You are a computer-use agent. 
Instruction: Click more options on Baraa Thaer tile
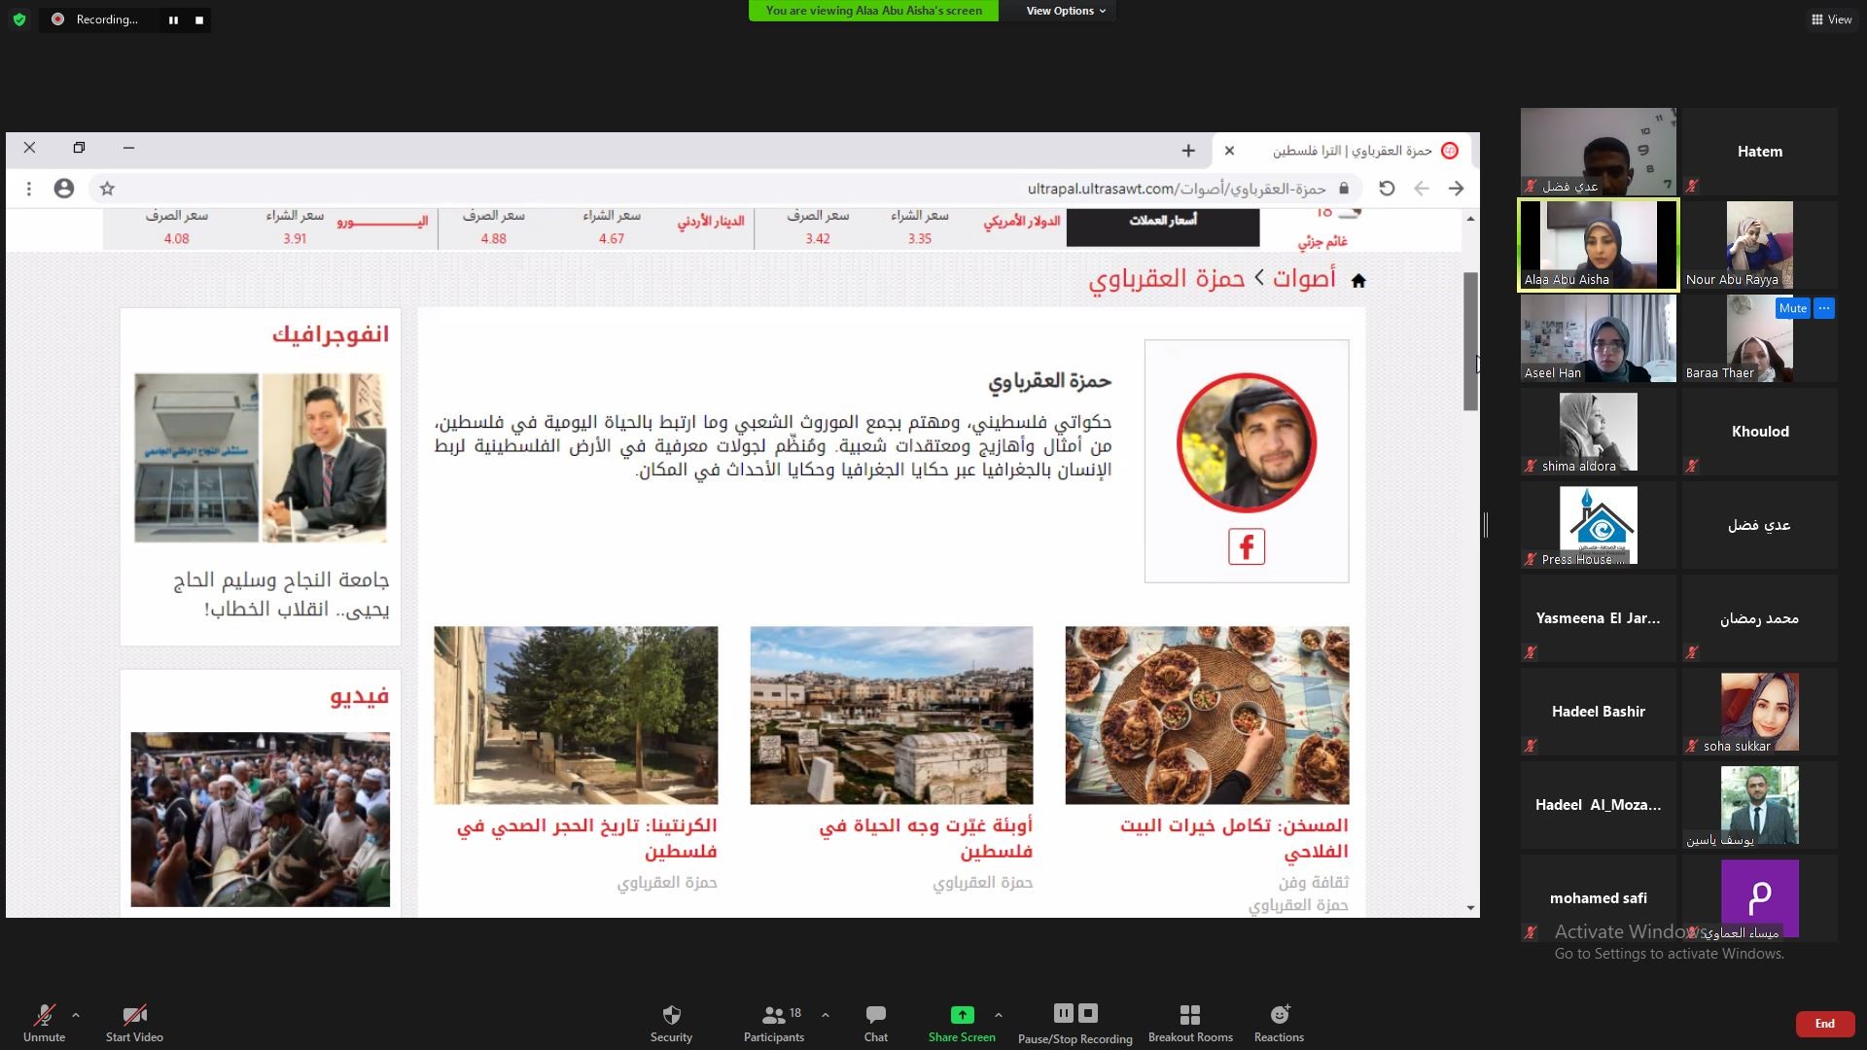tap(1824, 308)
